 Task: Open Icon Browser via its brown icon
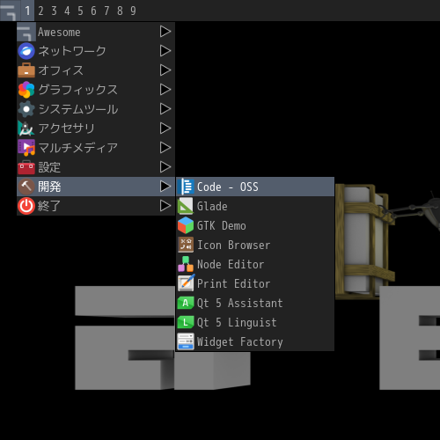coord(186,245)
